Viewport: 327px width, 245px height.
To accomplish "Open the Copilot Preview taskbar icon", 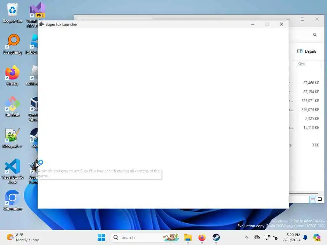I will (x=317, y=237).
